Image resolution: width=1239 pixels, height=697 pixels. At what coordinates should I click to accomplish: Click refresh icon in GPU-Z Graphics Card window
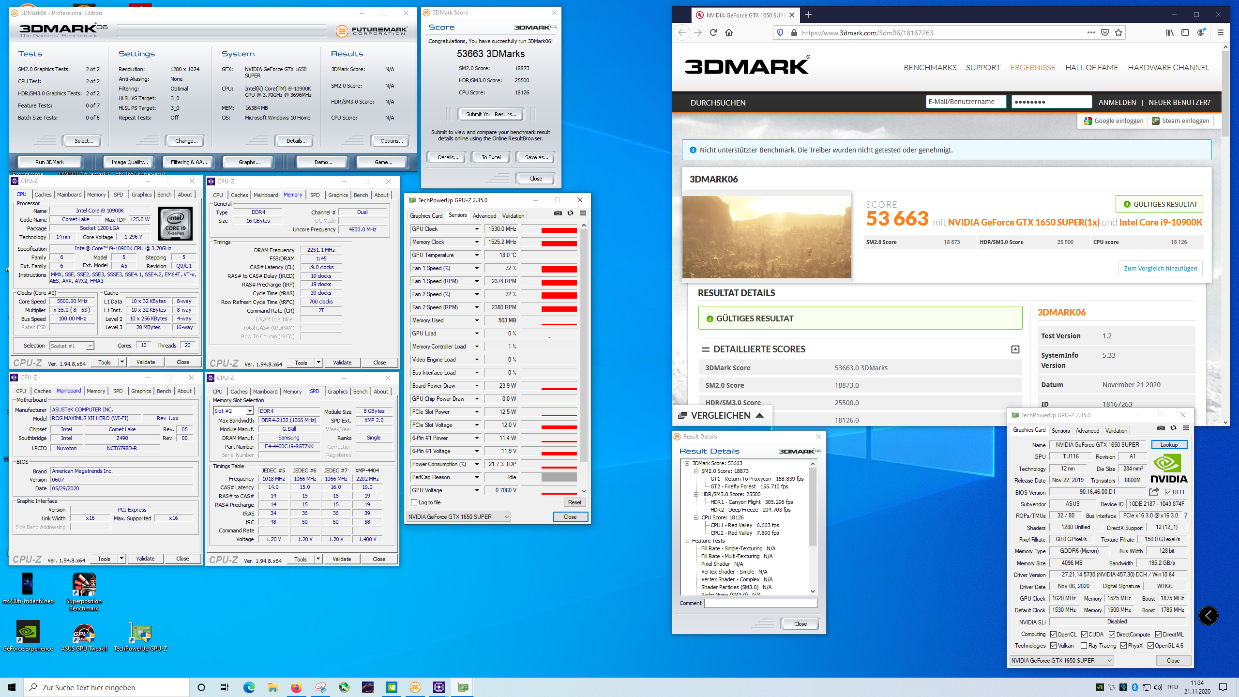point(1173,428)
